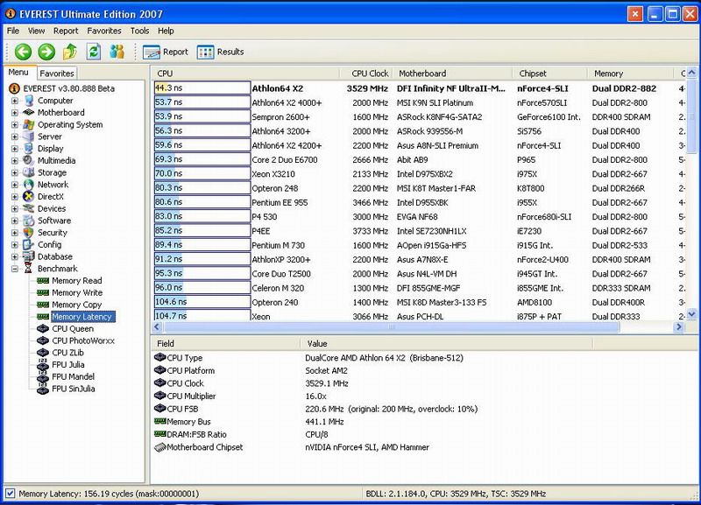Viewport: 701px width, 505px height.
Task: Open the CPU Queen benchmark
Action: (73, 328)
